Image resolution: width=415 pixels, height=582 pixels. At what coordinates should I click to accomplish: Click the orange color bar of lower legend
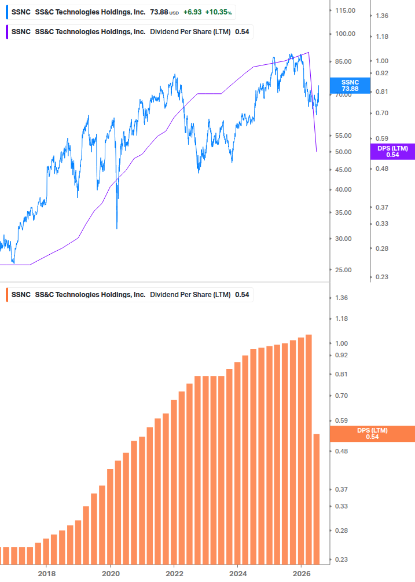tap(7, 295)
